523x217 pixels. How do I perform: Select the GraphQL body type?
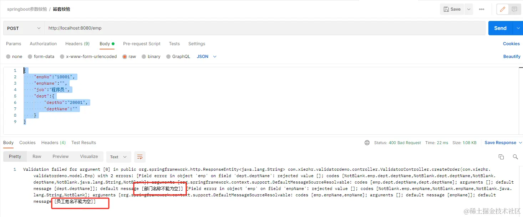point(178,57)
